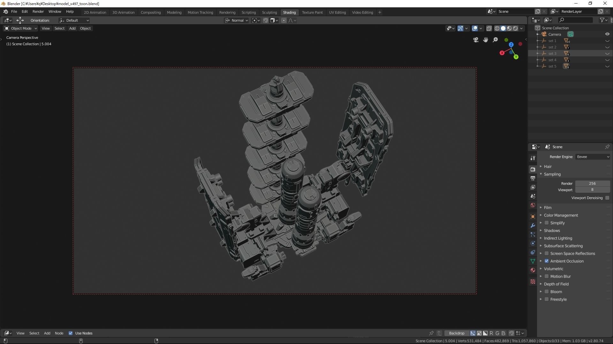The height and width of the screenshot is (344, 613).
Task: Open the Active Tool settings tab
Action: 533,158
